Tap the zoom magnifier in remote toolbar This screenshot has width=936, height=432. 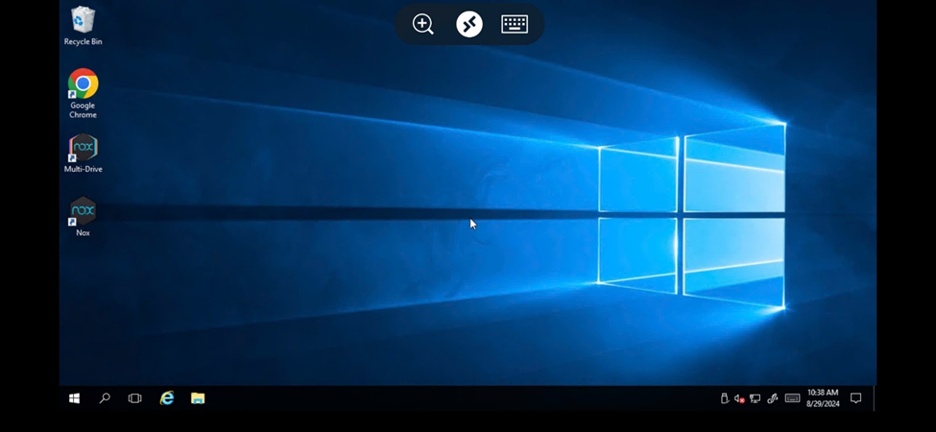(x=422, y=24)
